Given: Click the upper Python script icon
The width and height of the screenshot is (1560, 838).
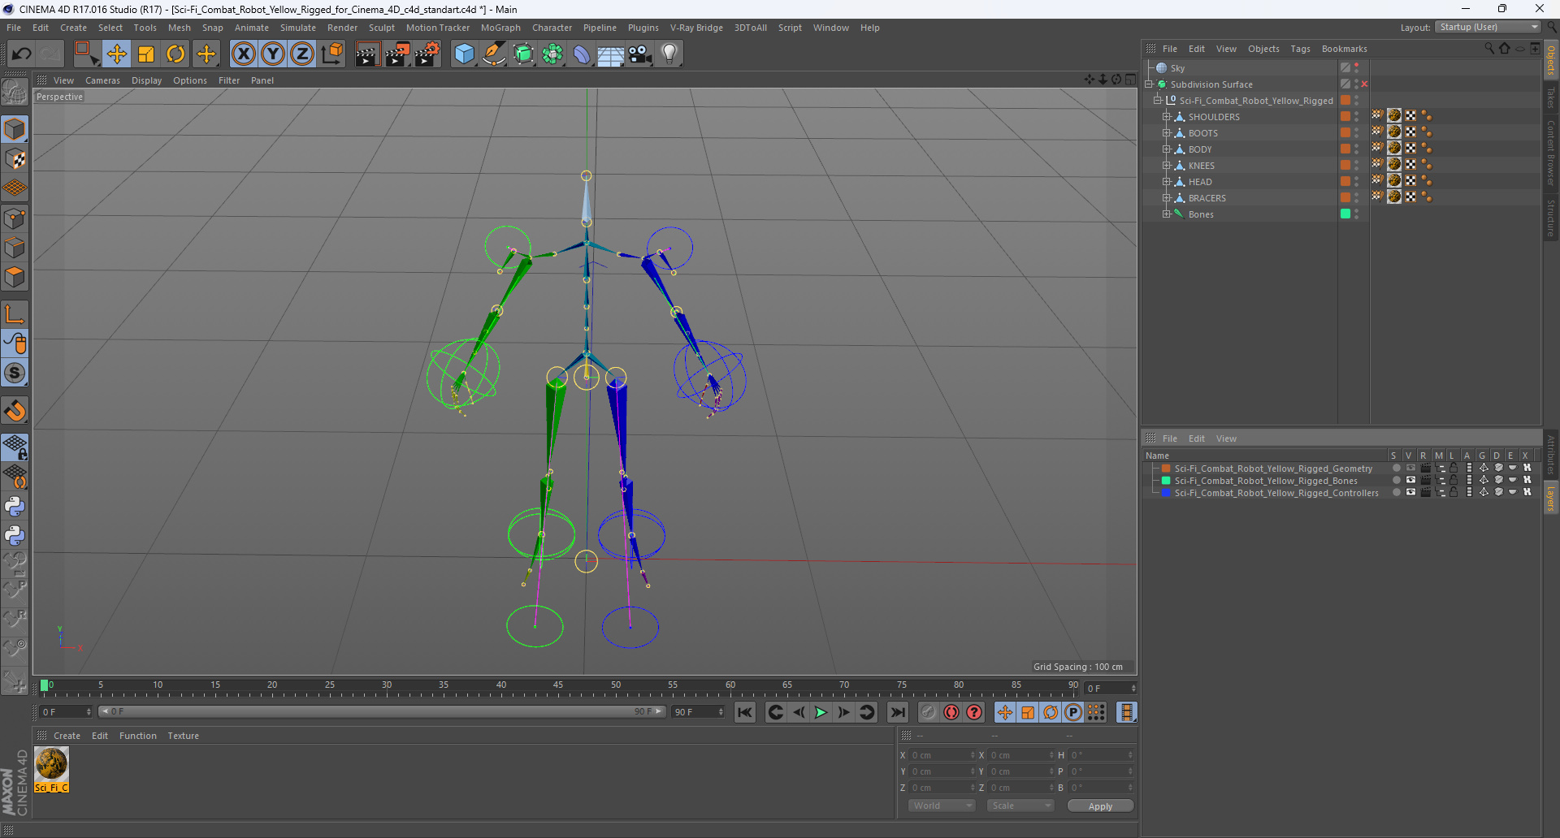Looking at the screenshot, I should [x=15, y=507].
